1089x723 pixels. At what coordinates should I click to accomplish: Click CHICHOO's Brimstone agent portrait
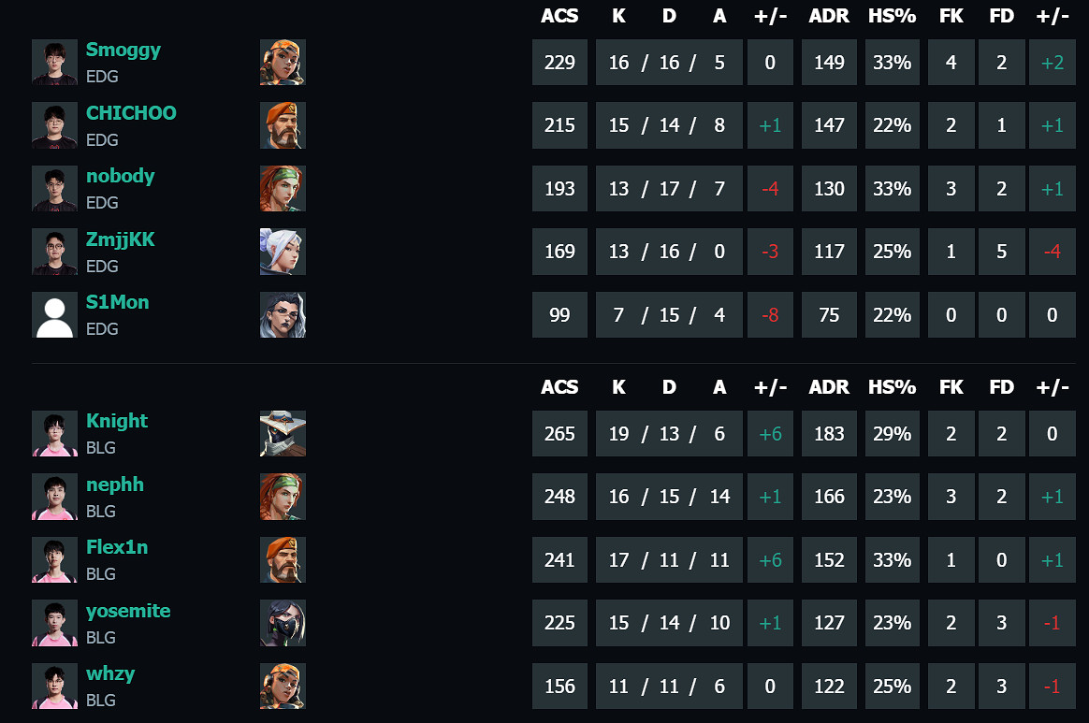(x=283, y=125)
